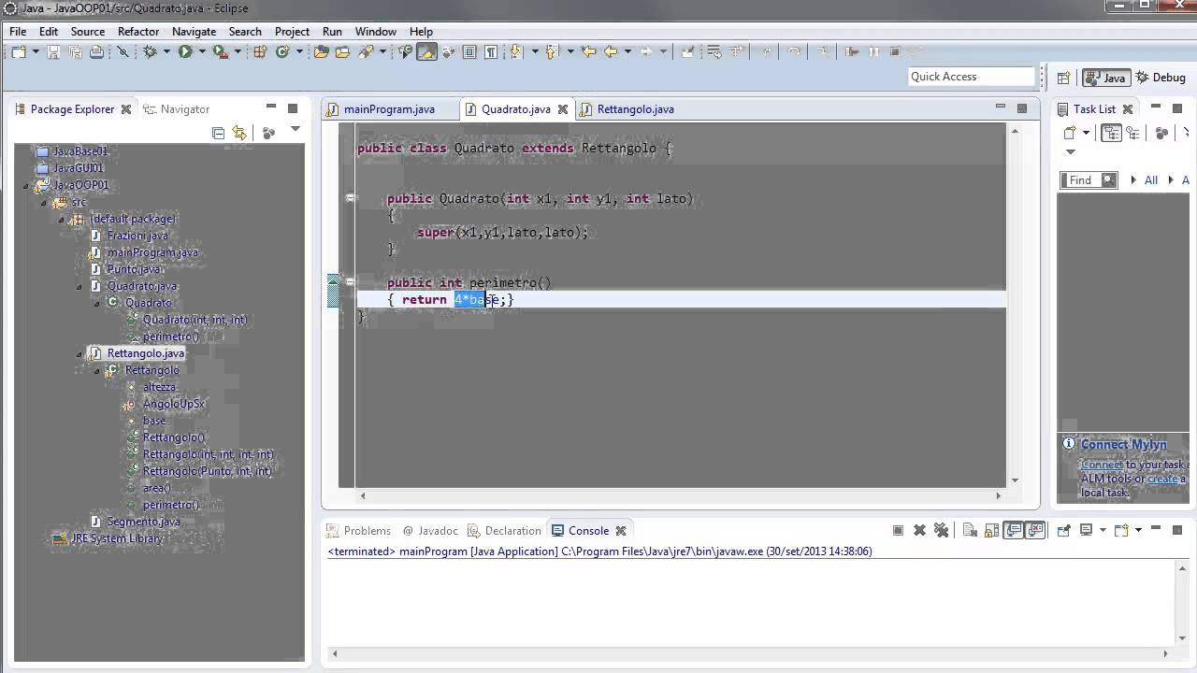The height and width of the screenshot is (673, 1197).
Task: Open the Navigate menu
Action: click(194, 31)
